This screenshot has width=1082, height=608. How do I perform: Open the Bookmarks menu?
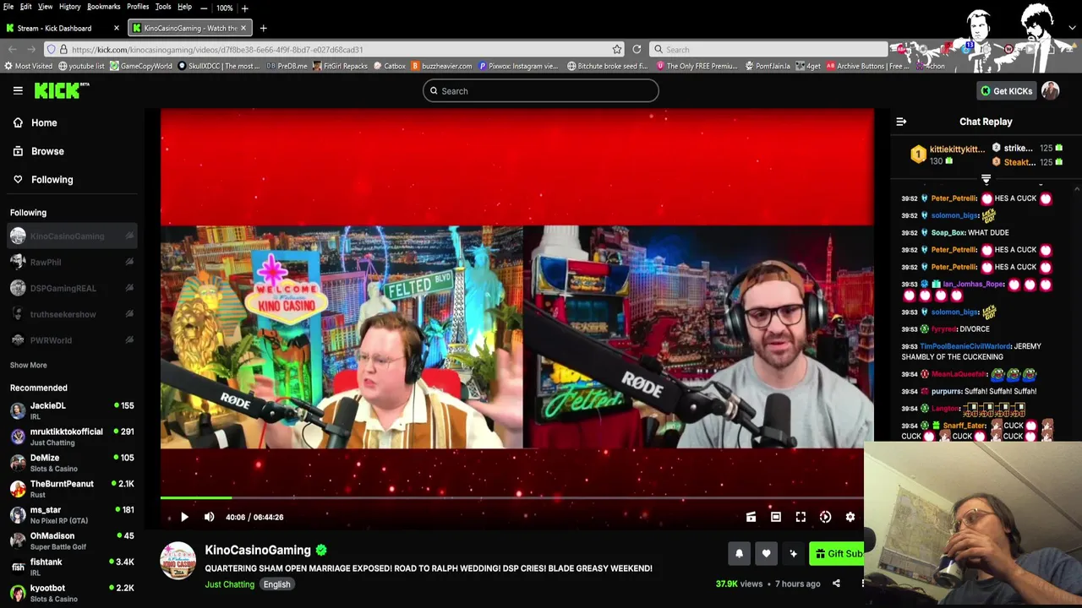point(103,7)
